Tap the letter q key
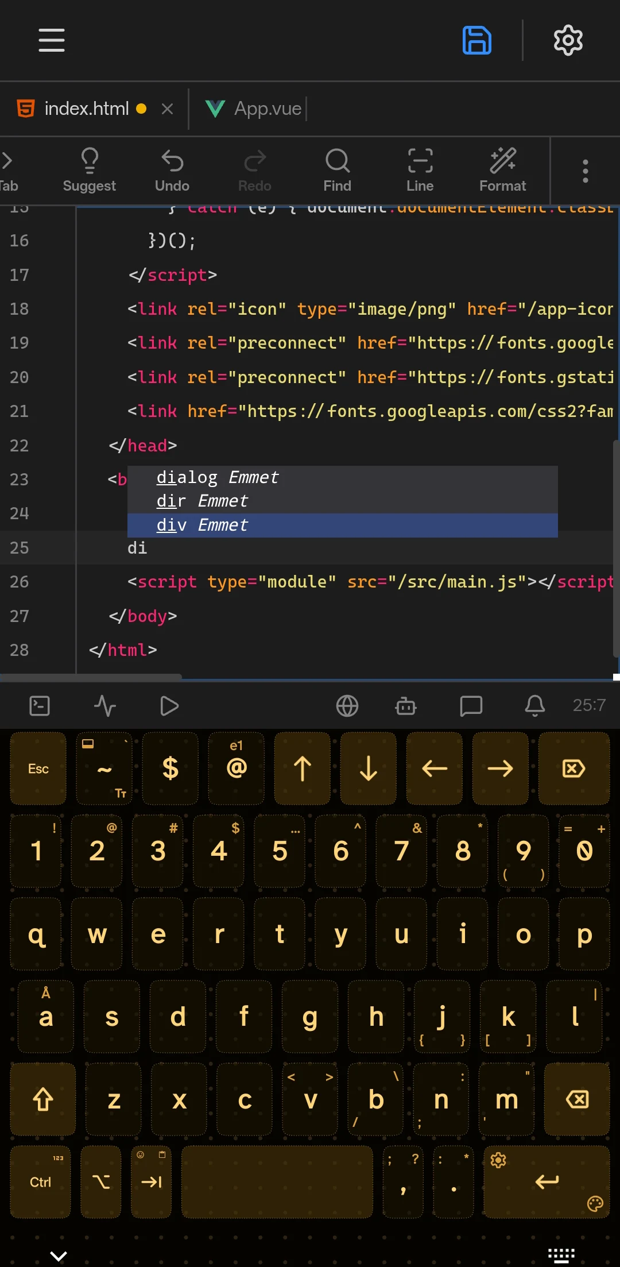The width and height of the screenshot is (620, 1267). click(36, 934)
